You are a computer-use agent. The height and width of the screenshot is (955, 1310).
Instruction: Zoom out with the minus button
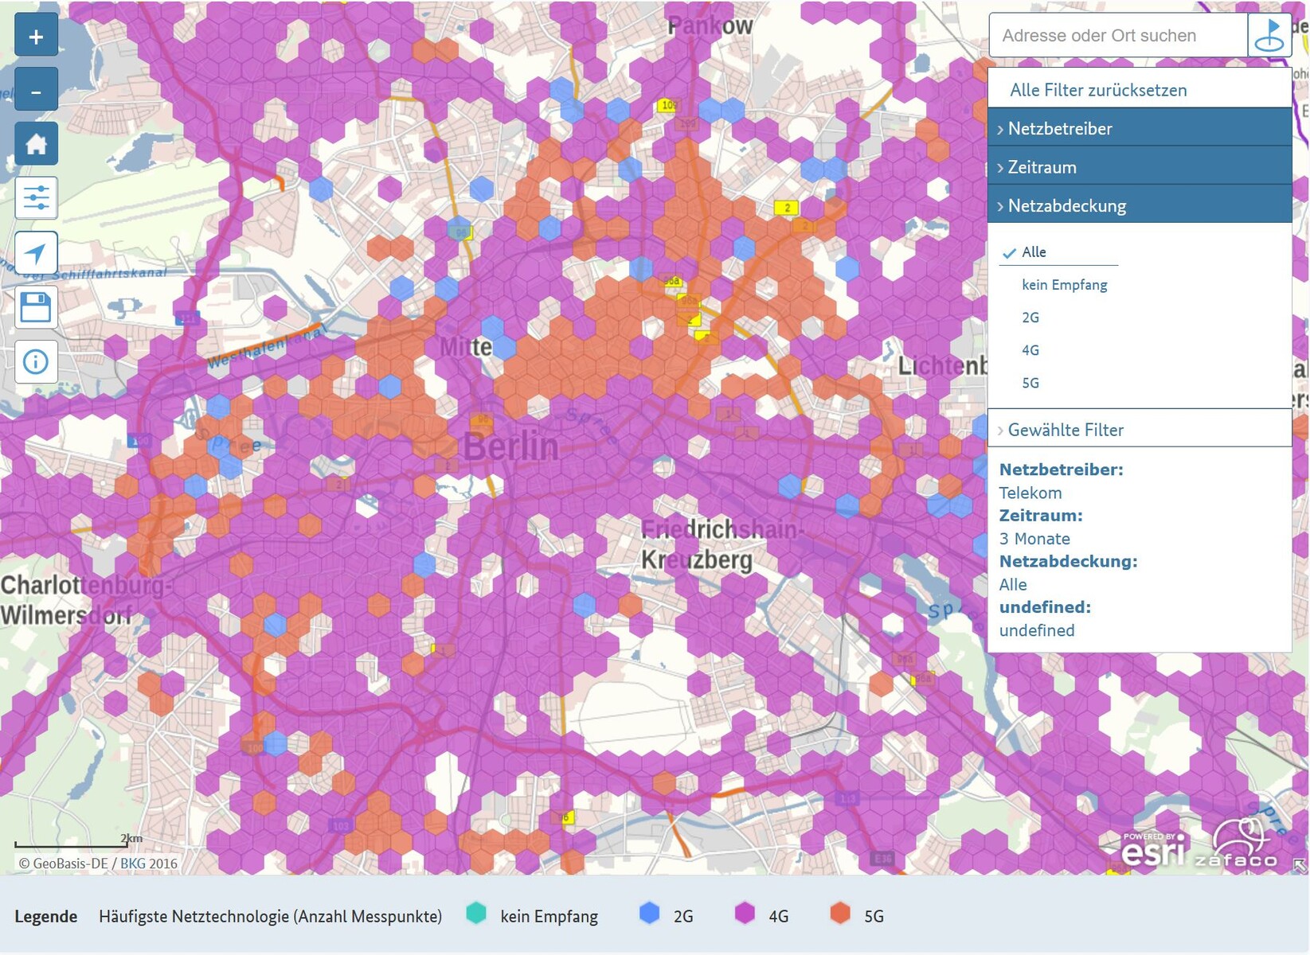36,90
